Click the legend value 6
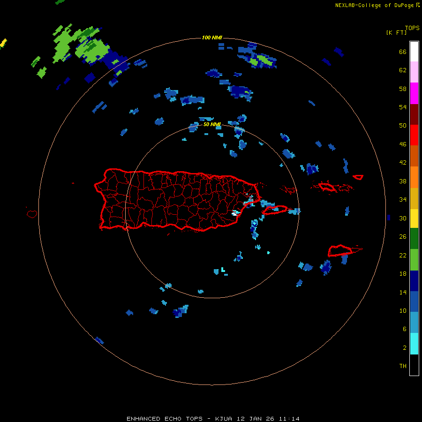The image size is (422, 422). point(404,329)
